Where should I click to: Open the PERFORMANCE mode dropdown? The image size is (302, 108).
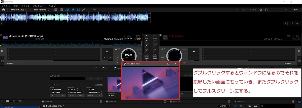pyautogui.click(x=19, y=10)
